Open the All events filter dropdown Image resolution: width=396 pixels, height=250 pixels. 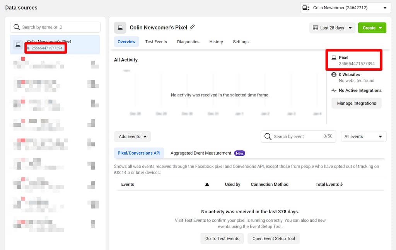(x=364, y=136)
